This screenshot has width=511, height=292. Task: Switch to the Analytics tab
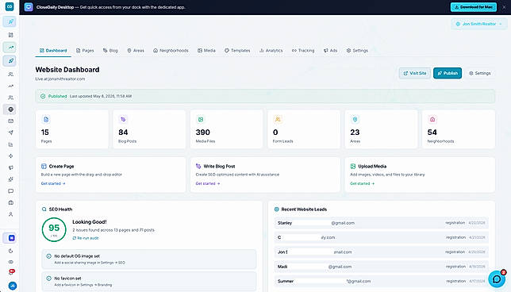pyautogui.click(x=271, y=51)
